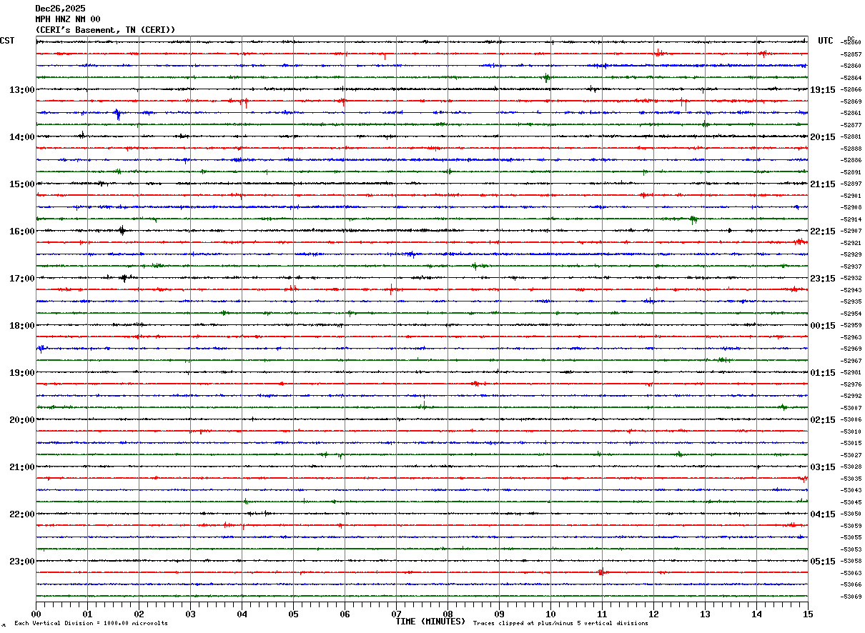Click the Each Vertical Division = 1000.00 microvolts note
The height and width of the screenshot is (633, 865).
(91, 624)
